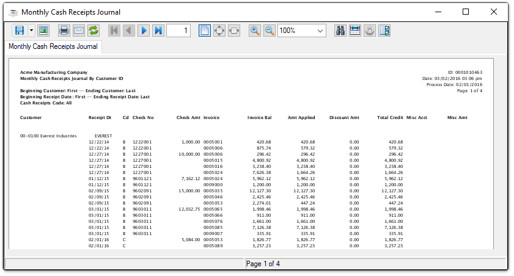Click the export as image icon
The width and height of the screenshot is (514, 276).
pos(43,31)
